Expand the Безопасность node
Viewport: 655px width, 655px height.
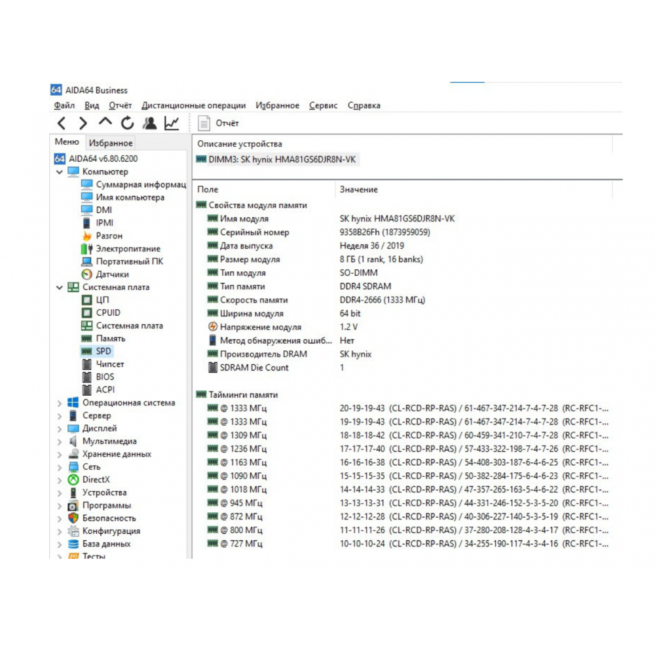click(60, 518)
